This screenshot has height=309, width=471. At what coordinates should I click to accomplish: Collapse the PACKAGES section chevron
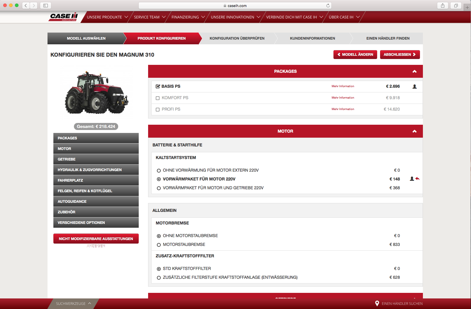click(414, 71)
